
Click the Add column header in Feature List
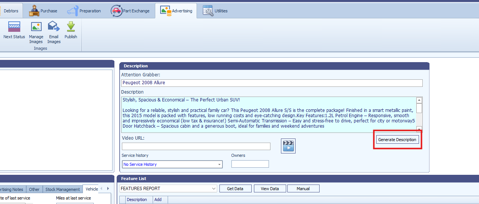[x=160, y=200]
